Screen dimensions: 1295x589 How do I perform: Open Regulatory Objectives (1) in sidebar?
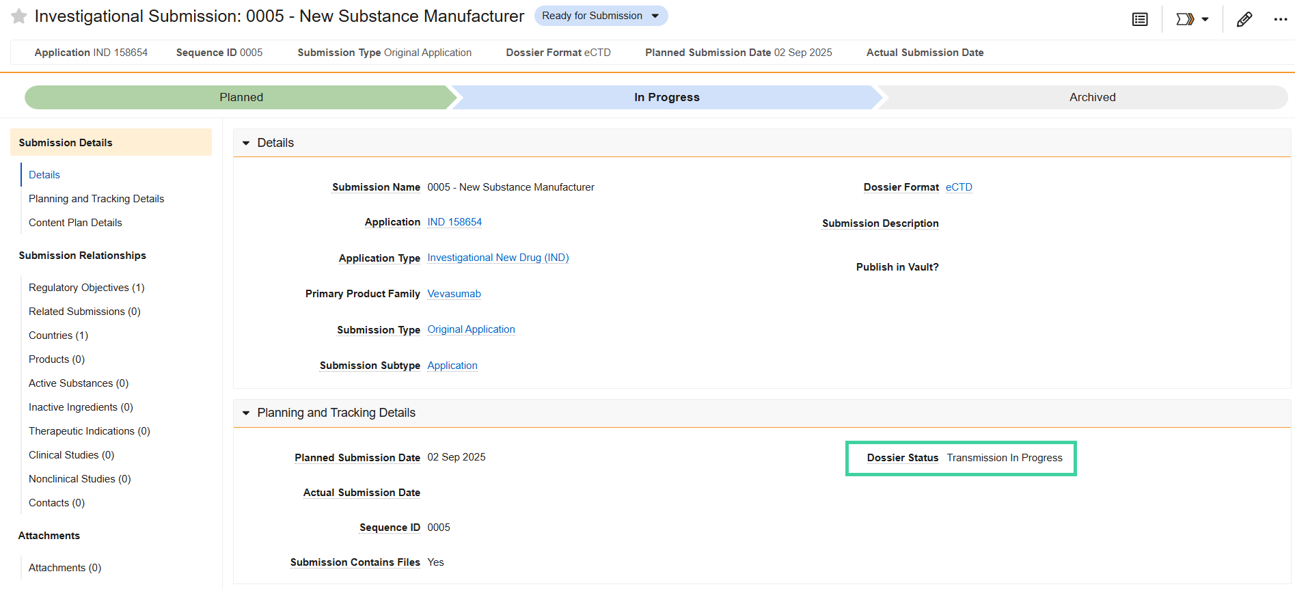pyautogui.click(x=87, y=288)
